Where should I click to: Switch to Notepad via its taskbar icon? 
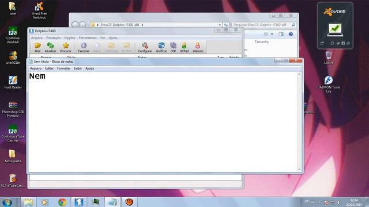pyautogui.click(x=112, y=202)
